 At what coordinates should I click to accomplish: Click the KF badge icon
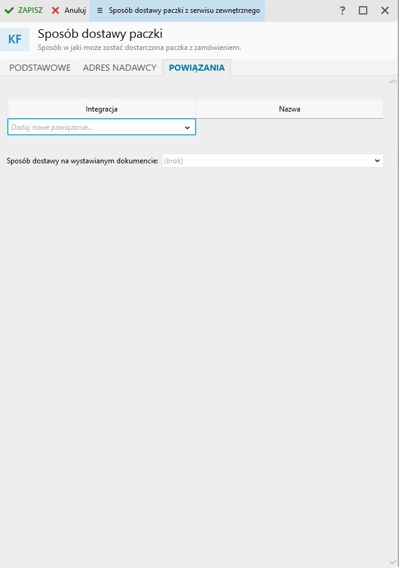(15, 40)
